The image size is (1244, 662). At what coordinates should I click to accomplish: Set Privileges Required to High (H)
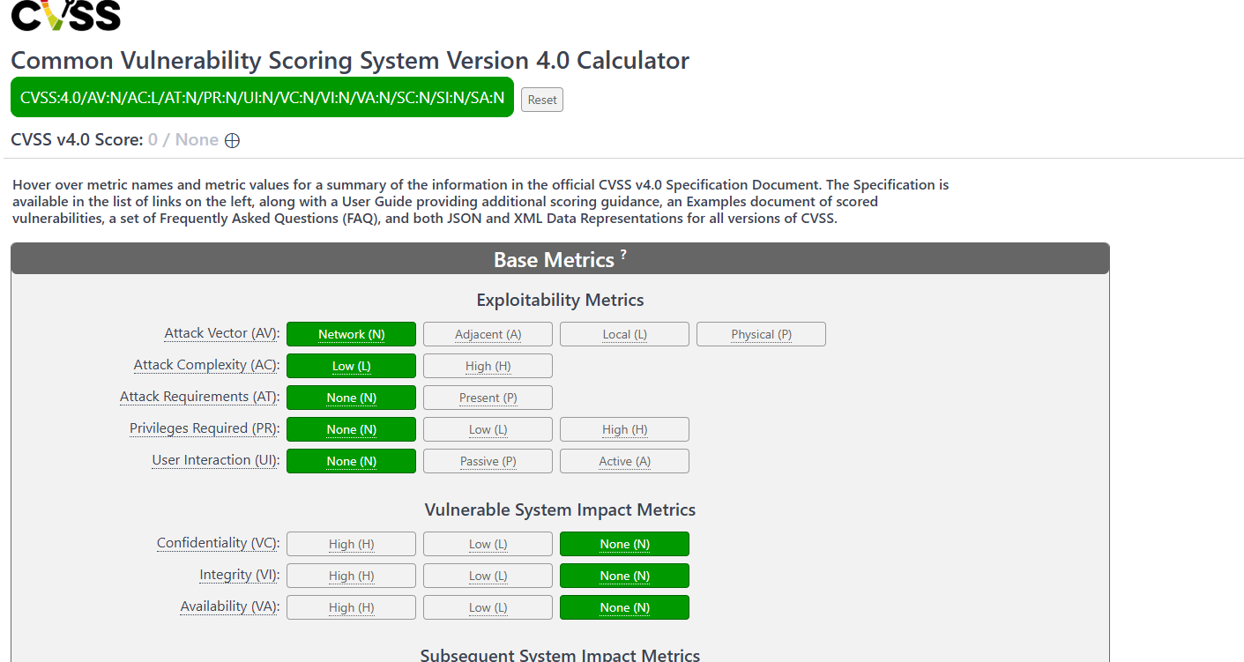click(x=624, y=429)
